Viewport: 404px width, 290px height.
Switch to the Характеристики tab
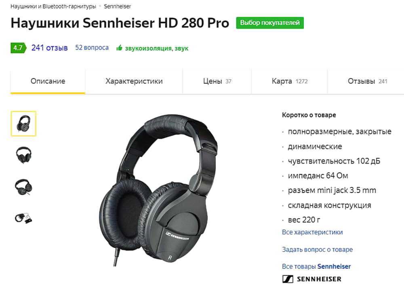[134, 81]
